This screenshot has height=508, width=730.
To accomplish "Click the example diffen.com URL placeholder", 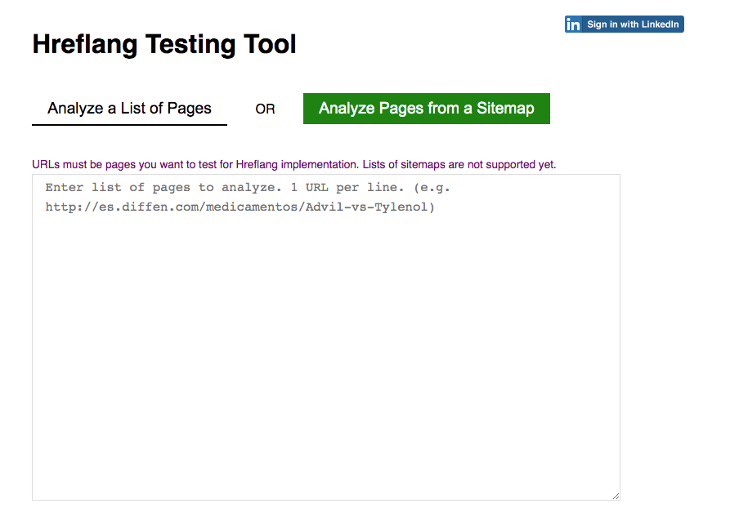I will (240, 207).
